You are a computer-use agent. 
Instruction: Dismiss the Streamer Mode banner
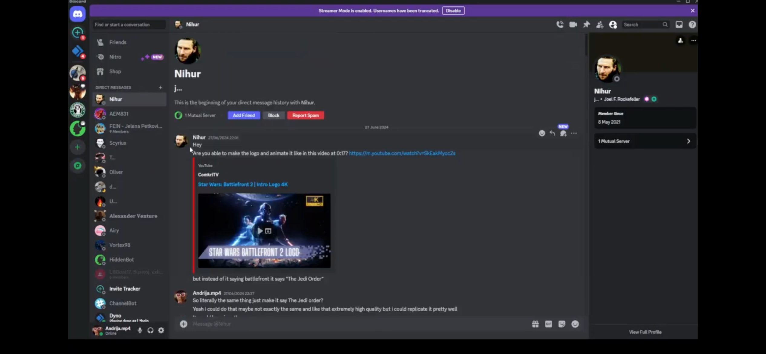click(x=692, y=11)
